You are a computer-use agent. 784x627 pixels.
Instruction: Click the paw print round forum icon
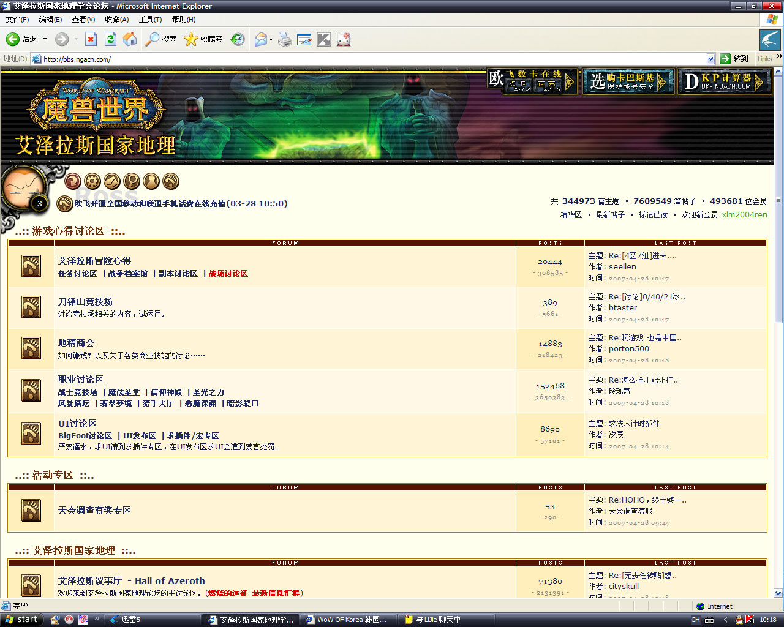(x=171, y=181)
